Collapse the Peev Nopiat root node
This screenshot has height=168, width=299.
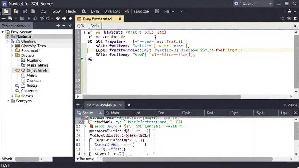tap(3, 32)
